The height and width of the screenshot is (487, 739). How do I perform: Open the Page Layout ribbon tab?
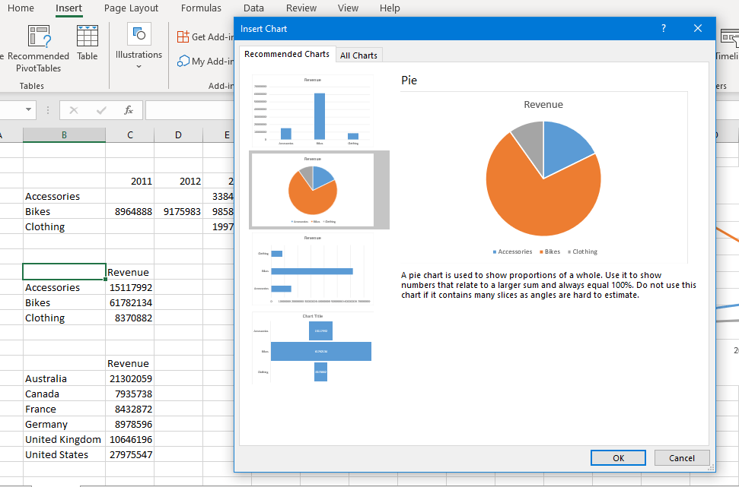coord(131,8)
